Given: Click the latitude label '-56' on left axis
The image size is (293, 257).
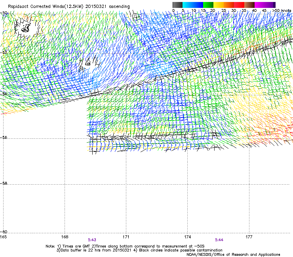Looking at the screenshot, I should (4, 137).
